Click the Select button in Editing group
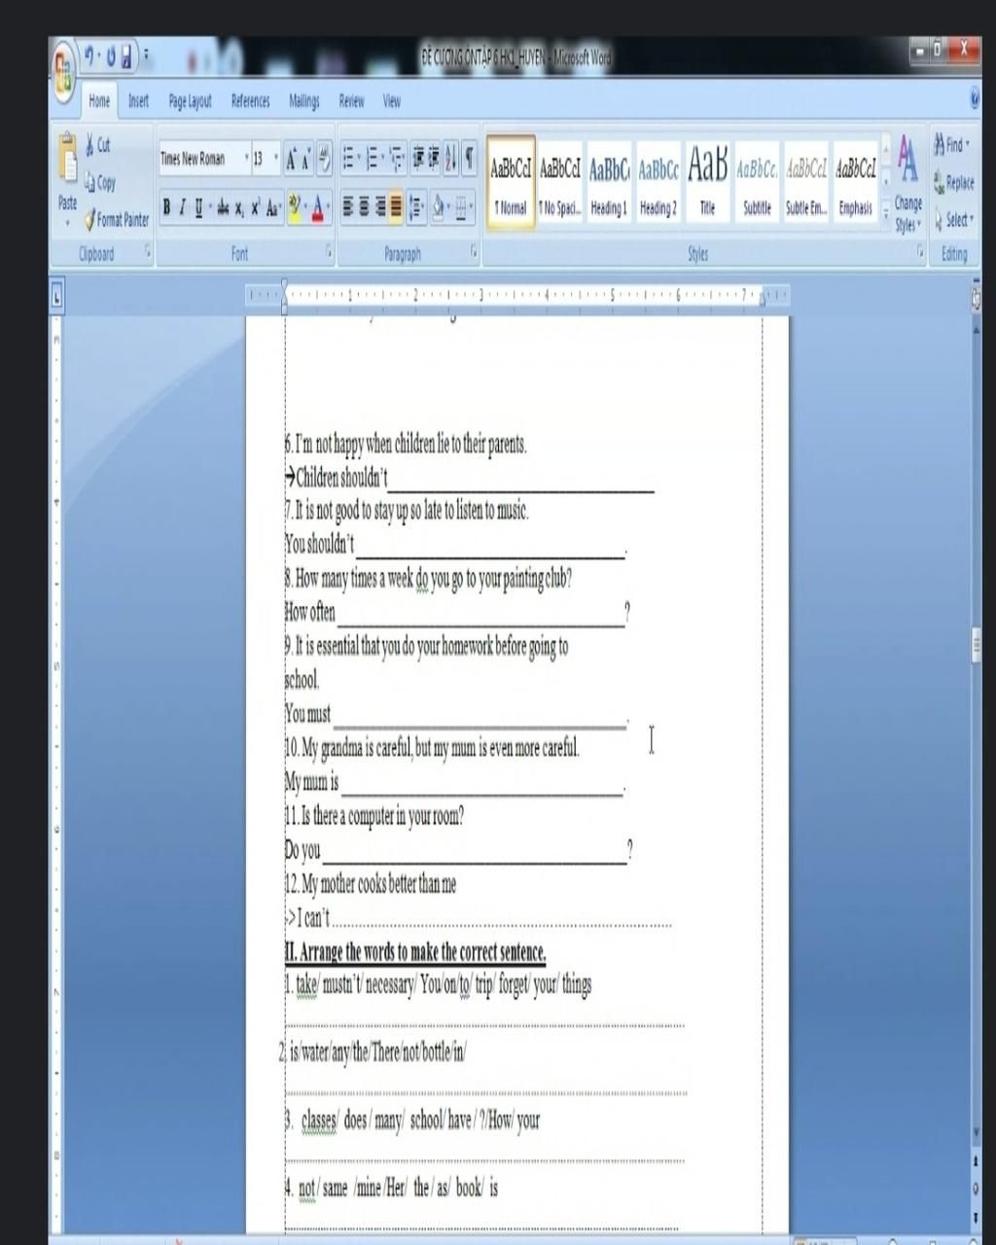 pos(953,220)
